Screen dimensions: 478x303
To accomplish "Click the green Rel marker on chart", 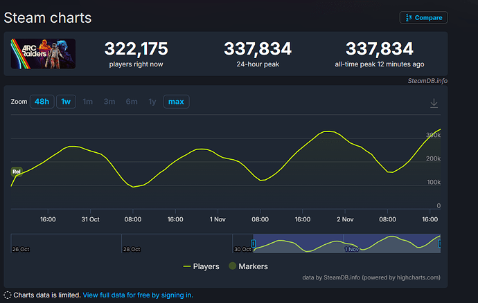I will (16, 171).
